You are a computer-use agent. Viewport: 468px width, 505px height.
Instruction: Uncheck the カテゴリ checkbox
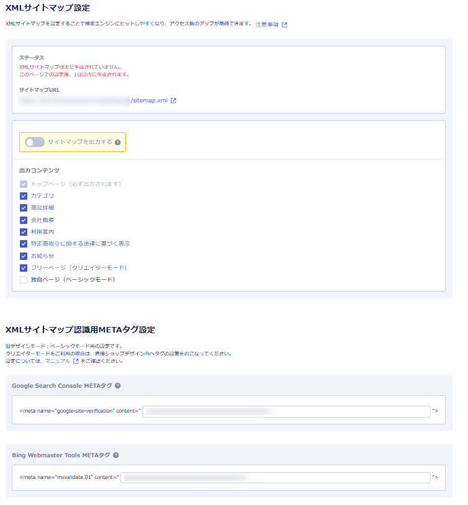(x=24, y=196)
